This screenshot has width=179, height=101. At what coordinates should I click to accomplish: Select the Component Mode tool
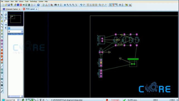click(2, 18)
